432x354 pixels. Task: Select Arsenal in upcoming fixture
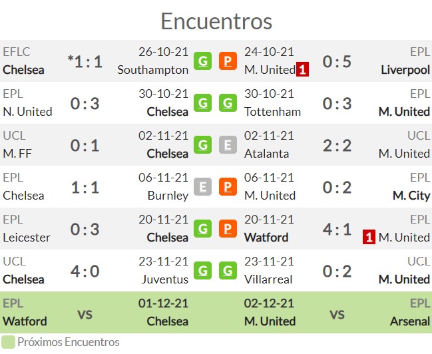point(410,321)
